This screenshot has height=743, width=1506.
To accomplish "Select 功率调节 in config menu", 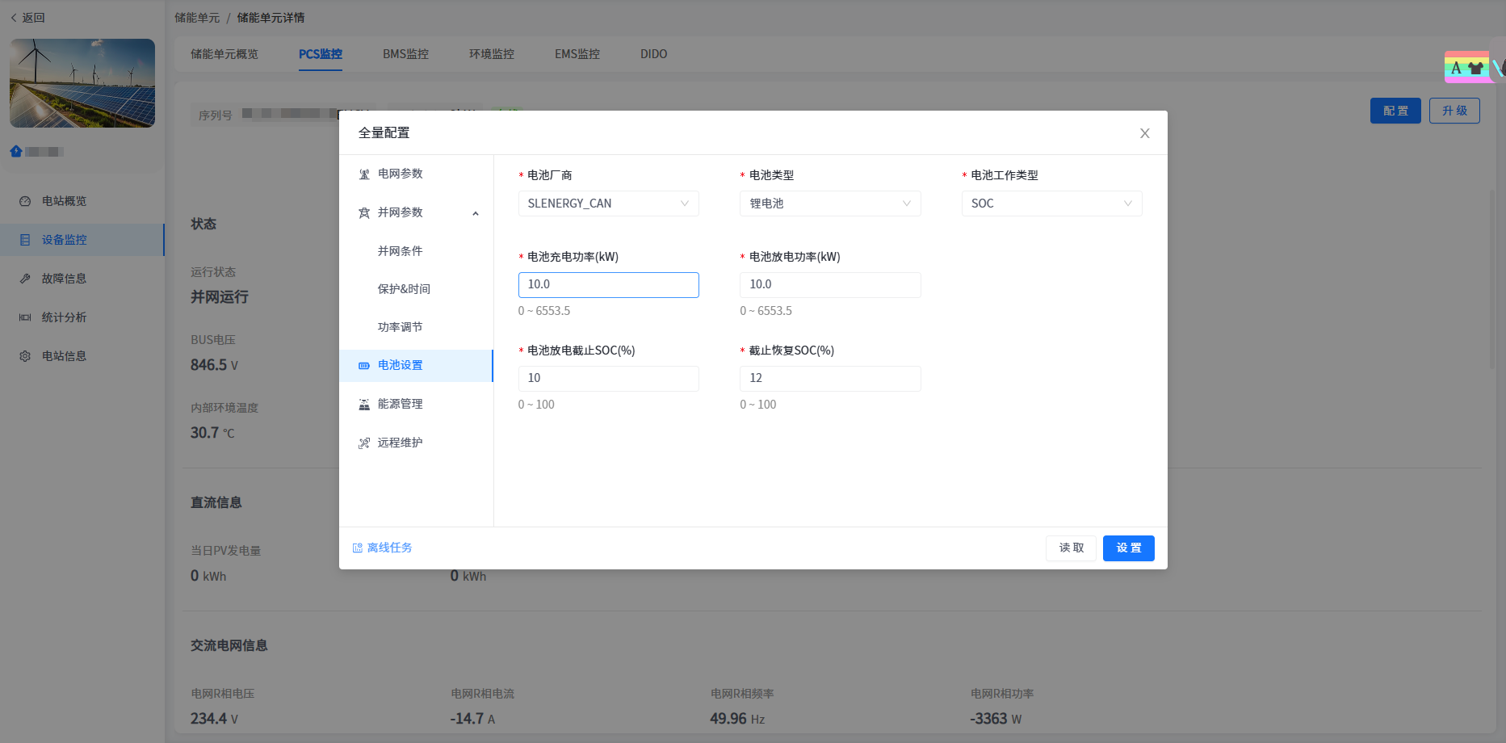I will 400,327.
